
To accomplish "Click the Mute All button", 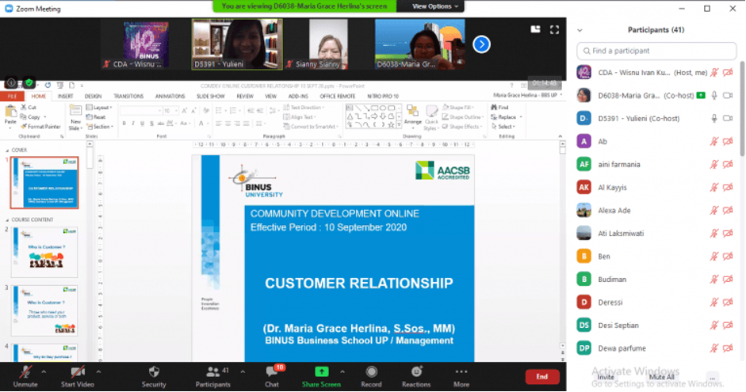I will 662,377.
